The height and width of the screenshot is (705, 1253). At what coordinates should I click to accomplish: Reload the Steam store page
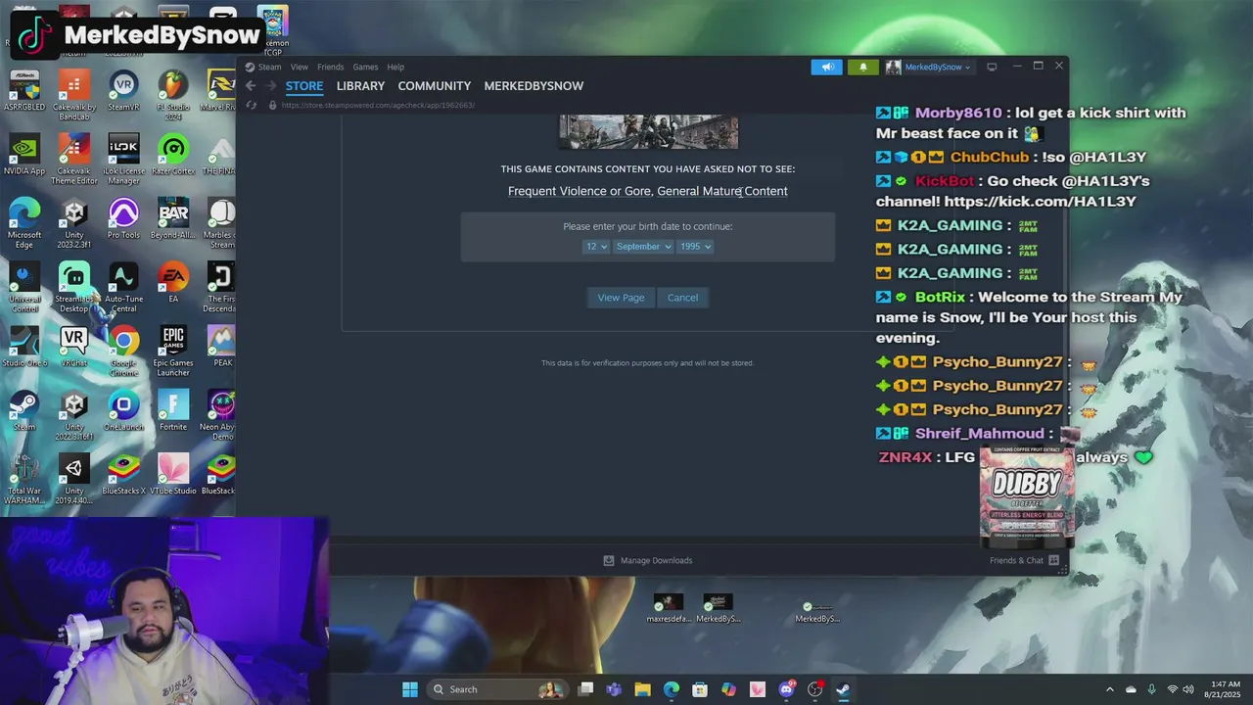[252, 105]
